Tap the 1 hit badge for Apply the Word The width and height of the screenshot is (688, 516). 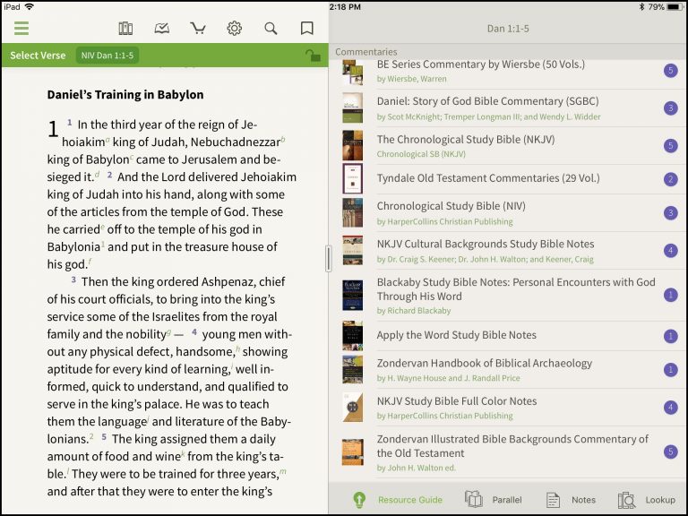pos(670,336)
